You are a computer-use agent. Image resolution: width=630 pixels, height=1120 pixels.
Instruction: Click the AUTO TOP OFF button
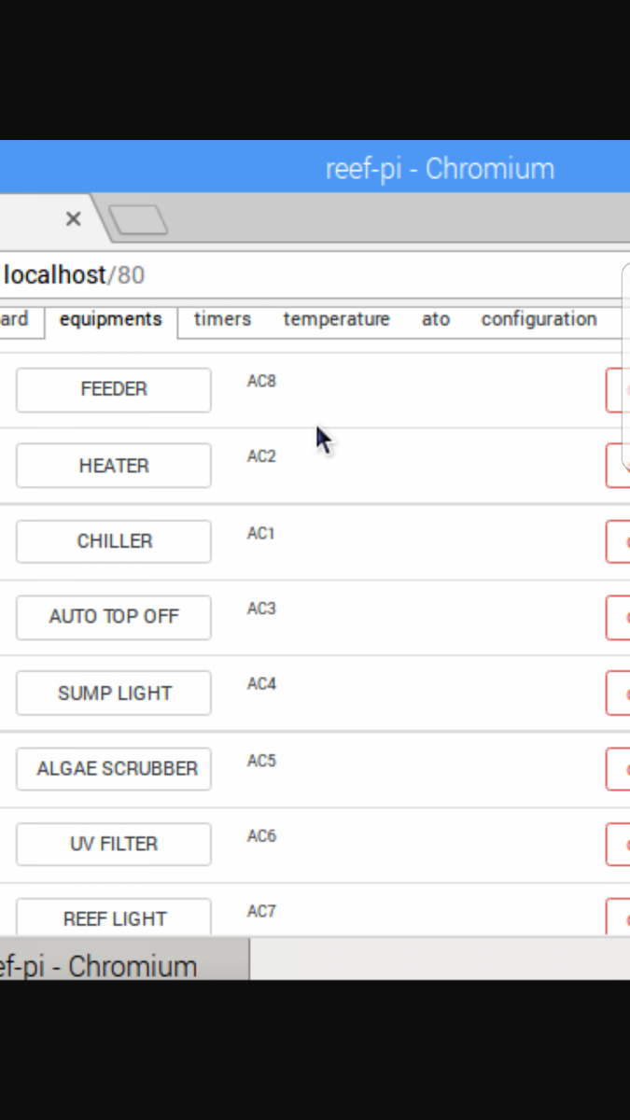tap(114, 617)
